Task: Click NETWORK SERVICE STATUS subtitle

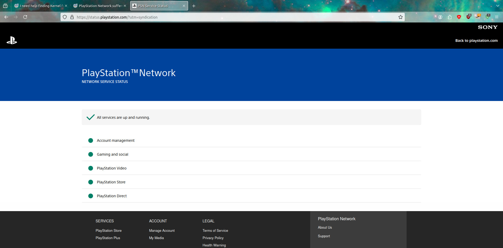Action: (105, 82)
